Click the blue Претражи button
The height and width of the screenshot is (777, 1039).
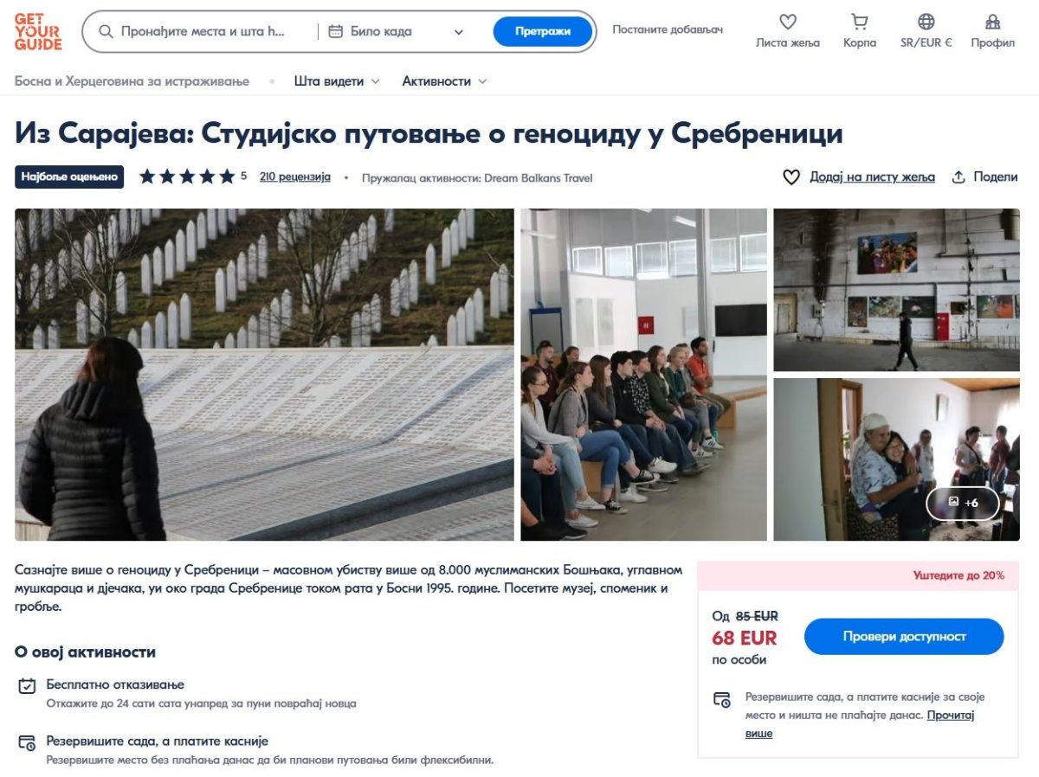click(x=543, y=31)
